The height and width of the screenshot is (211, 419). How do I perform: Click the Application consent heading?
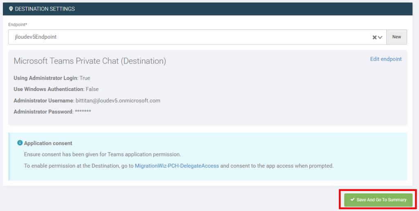tap(48, 143)
